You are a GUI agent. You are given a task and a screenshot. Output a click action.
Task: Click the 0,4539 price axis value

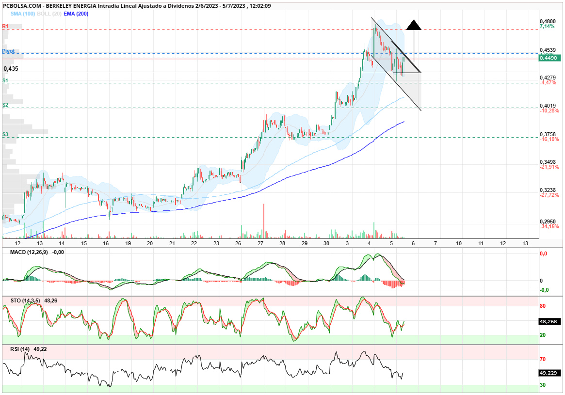coord(548,50)
